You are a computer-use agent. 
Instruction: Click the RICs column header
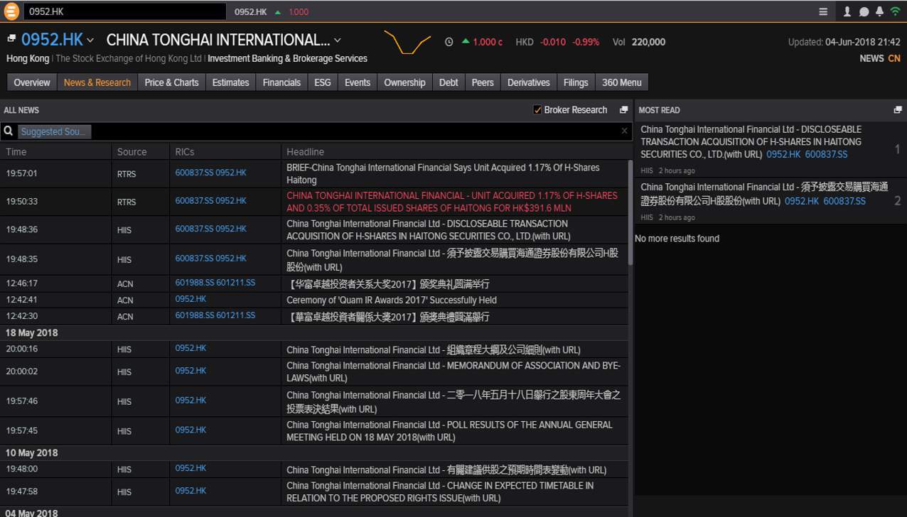pyautogui.click(x=185, y=151)
